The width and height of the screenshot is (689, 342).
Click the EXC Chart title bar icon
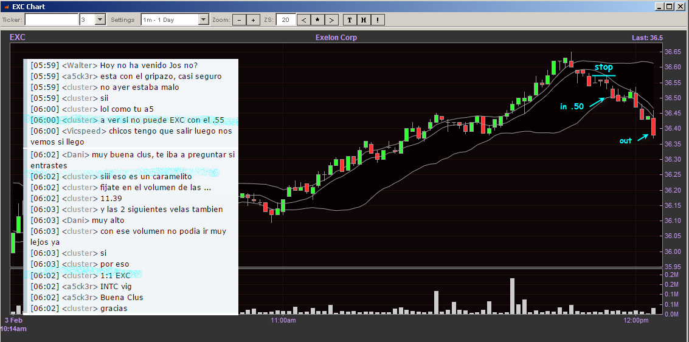point(5,6)
